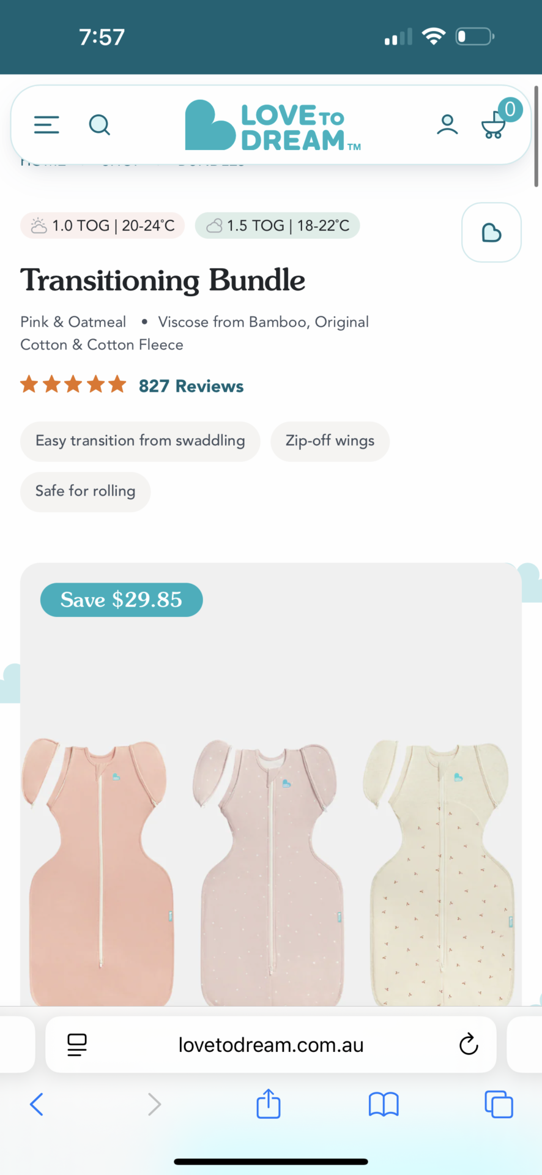
Task: Open Safari bookmarks
Action: [x=383, y=1105]
